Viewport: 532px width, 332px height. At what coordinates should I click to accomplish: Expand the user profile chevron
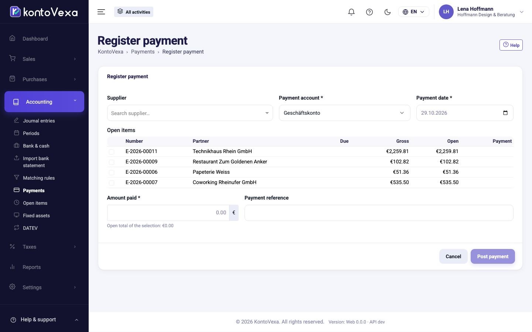point(522,12)
